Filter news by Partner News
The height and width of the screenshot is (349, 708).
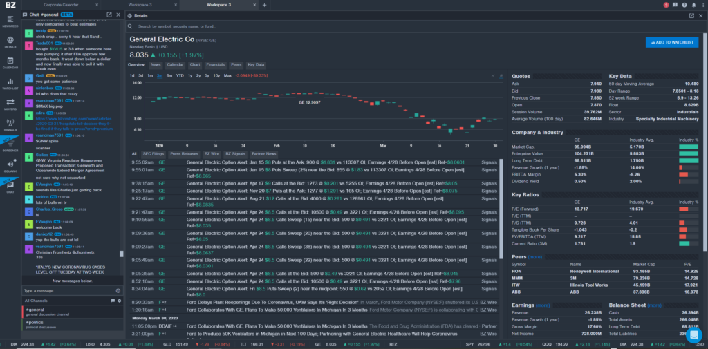(x=264, y=154)
